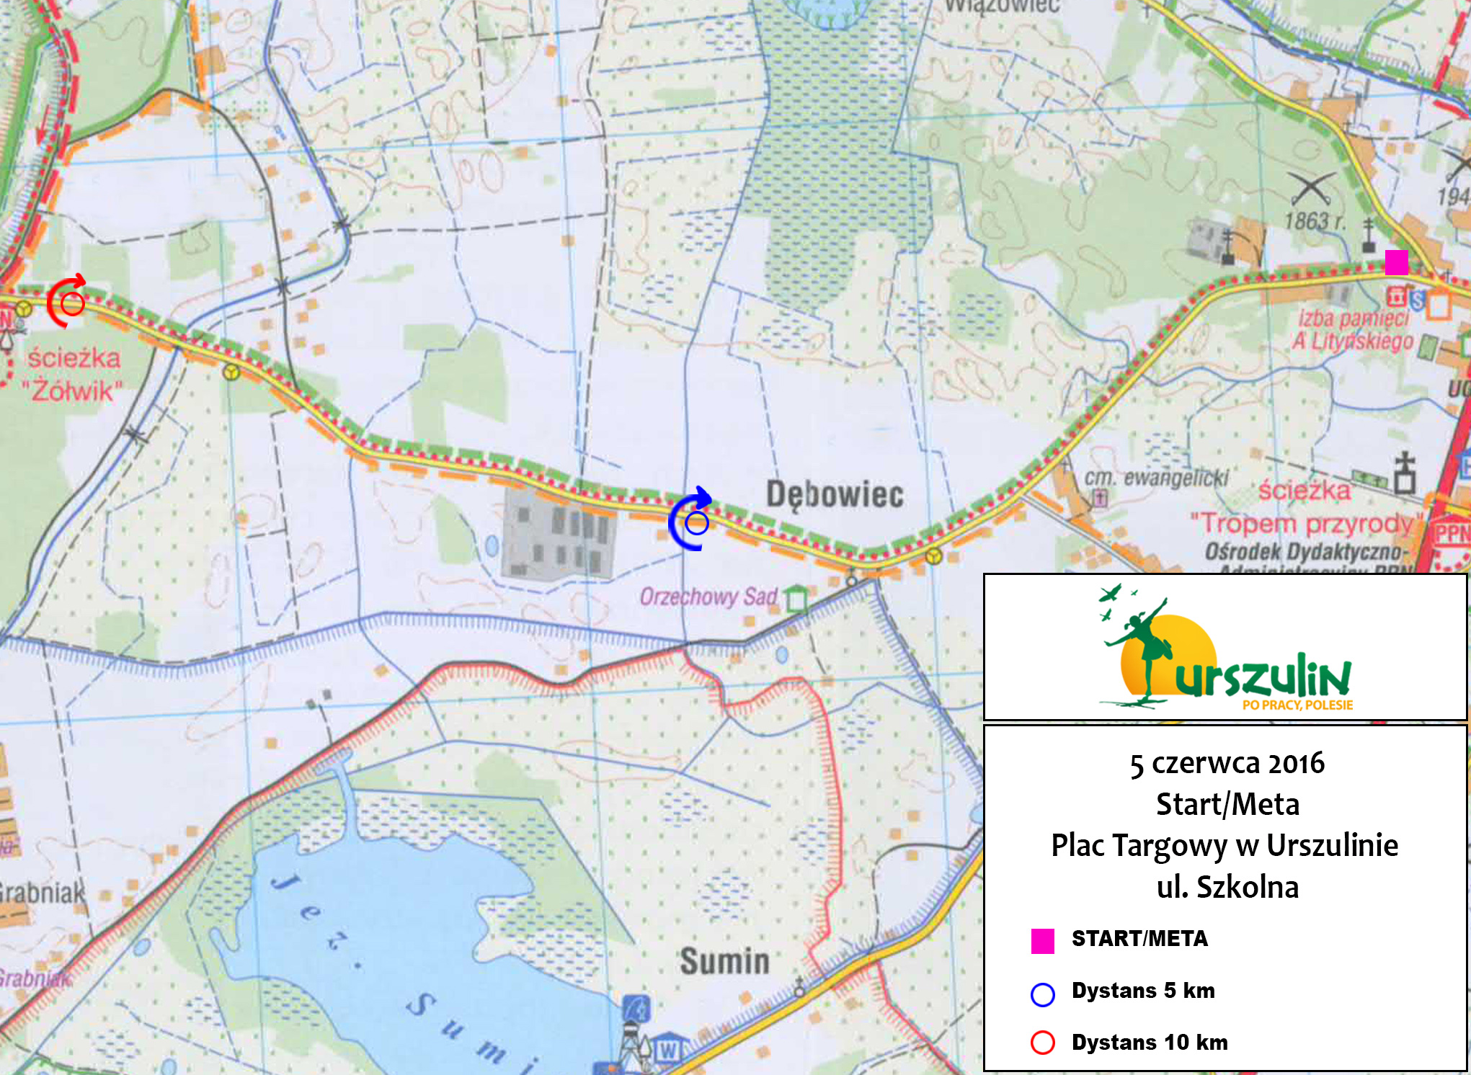Click the red circle next to Dystans 10 km
Image resolution: width=1471 pixels, height=1075 pixels.
(1042, 1043)
